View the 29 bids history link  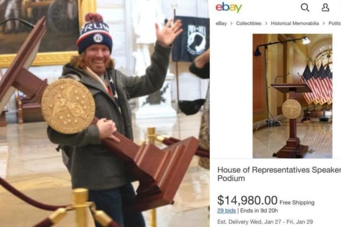(x=227, y=210)
